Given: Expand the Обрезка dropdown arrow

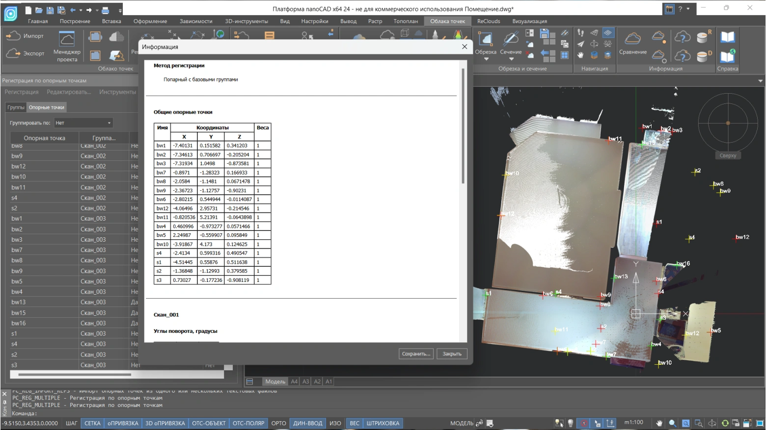Looking at the screenshot, I should pos(486,59).
